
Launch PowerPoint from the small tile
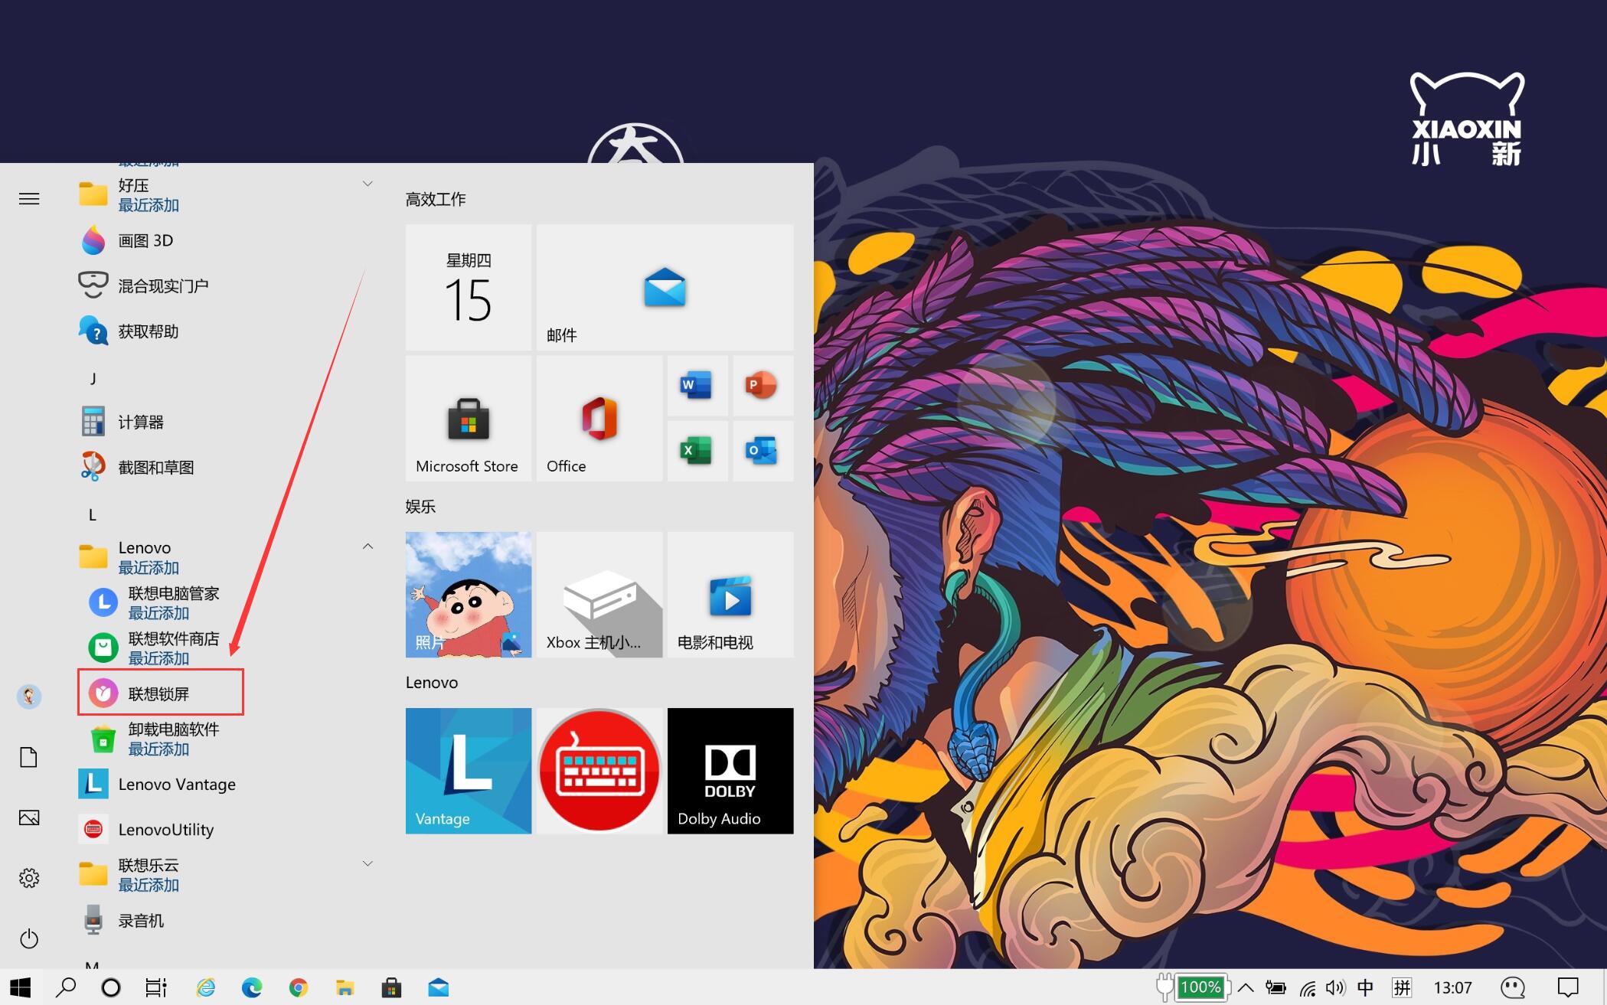(x=763, y=386)
